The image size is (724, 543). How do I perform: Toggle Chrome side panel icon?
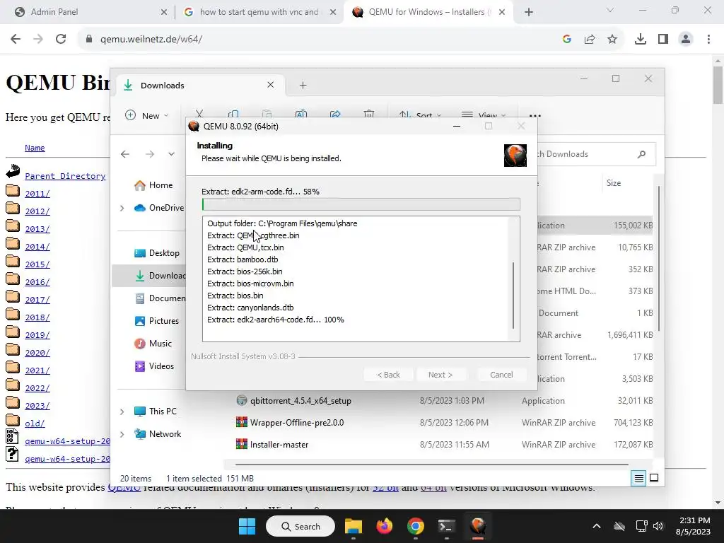click(x=663, y=40)
